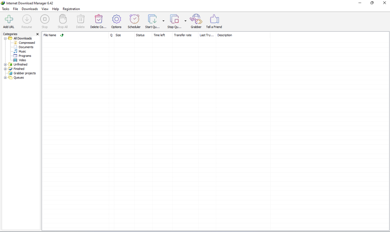Click the Stop toolbar icon
This screenshot has height=232, width=390.
pyautogui.click(x=45, y=19)
